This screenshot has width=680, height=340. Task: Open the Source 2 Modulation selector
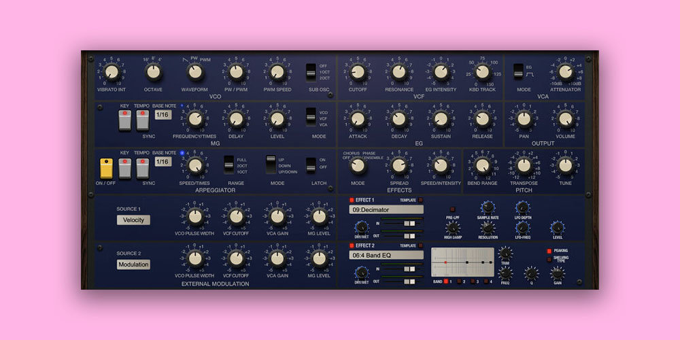tap(133, 265)
